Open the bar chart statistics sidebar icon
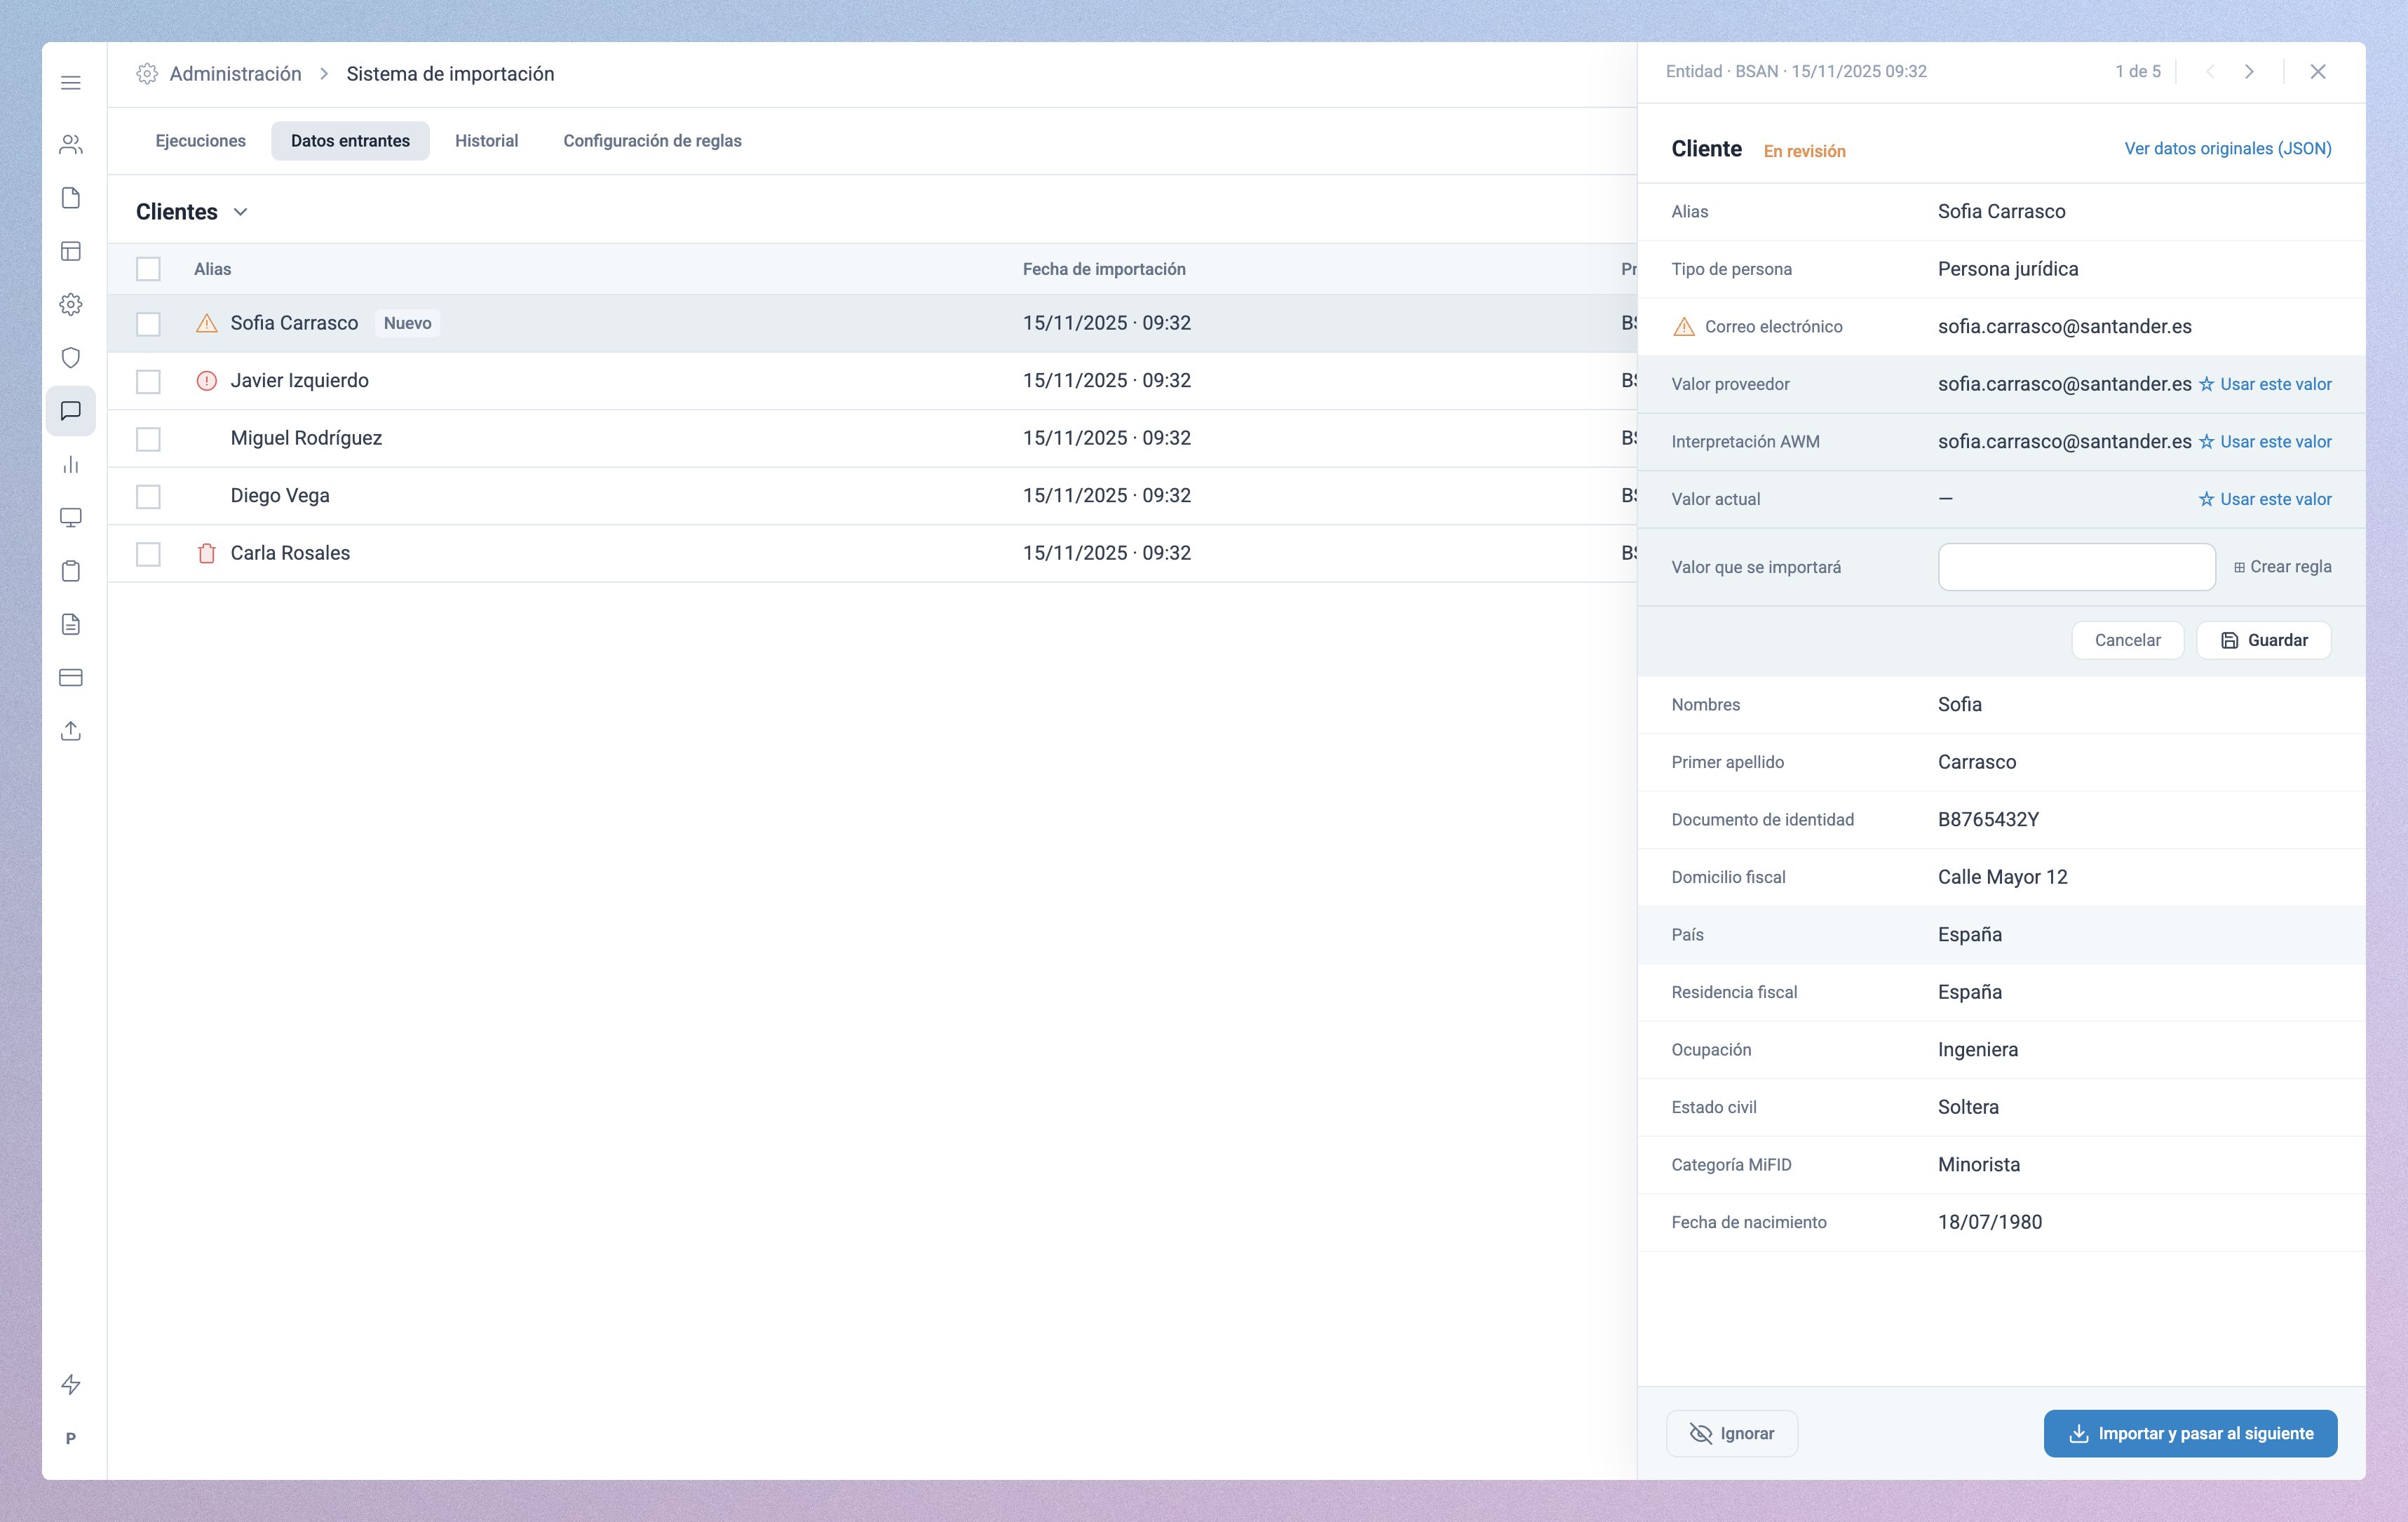Viewport: 2408px width, 1522px height. tap(71, 464)
